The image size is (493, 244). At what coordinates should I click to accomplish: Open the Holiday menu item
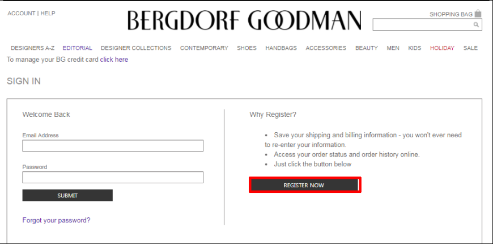[442, 48]
